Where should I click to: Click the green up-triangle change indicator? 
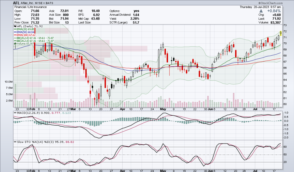pos(261,11)
